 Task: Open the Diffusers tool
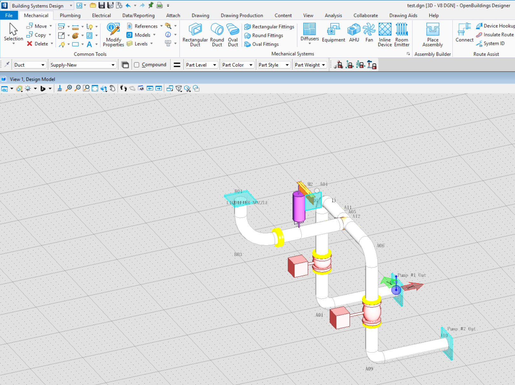(309, 32)
